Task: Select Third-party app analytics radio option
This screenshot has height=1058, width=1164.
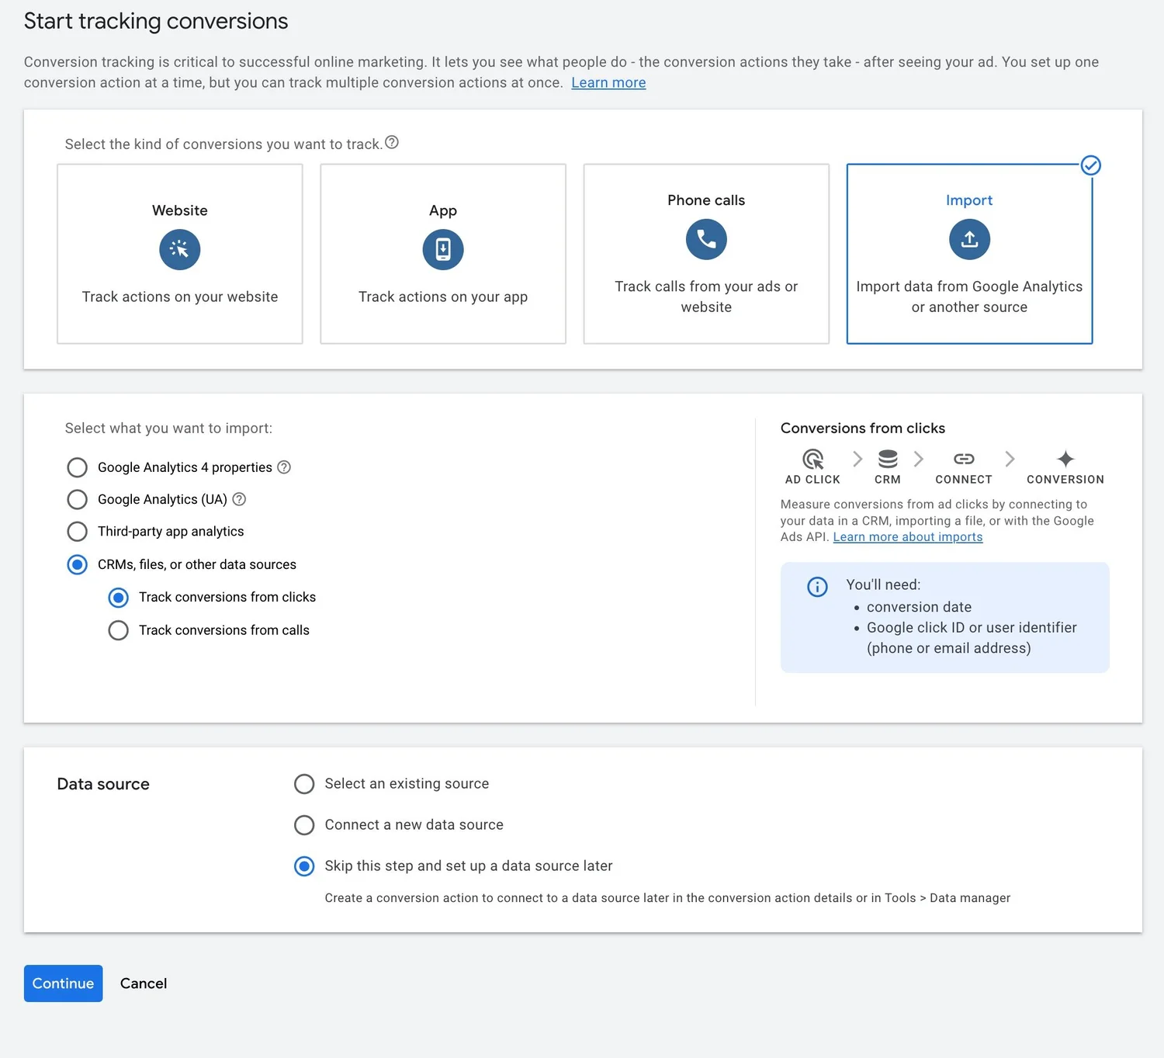Action: tap(78, 532)
